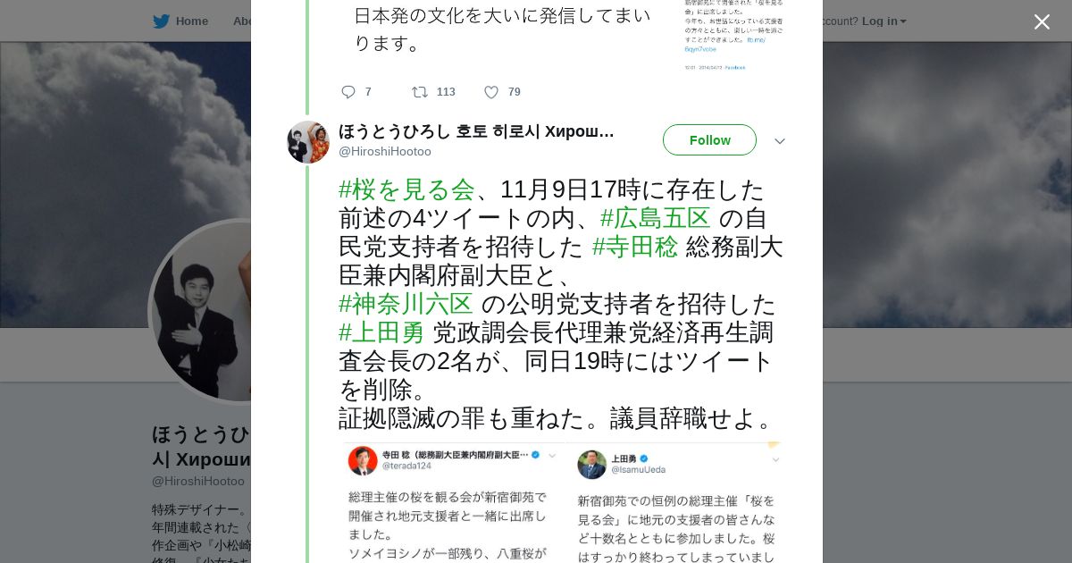Open the @HiroshiHootoo handle in tweet
Image resolution: width=1072 pixels, height=563 pixels.
point(385,151)
